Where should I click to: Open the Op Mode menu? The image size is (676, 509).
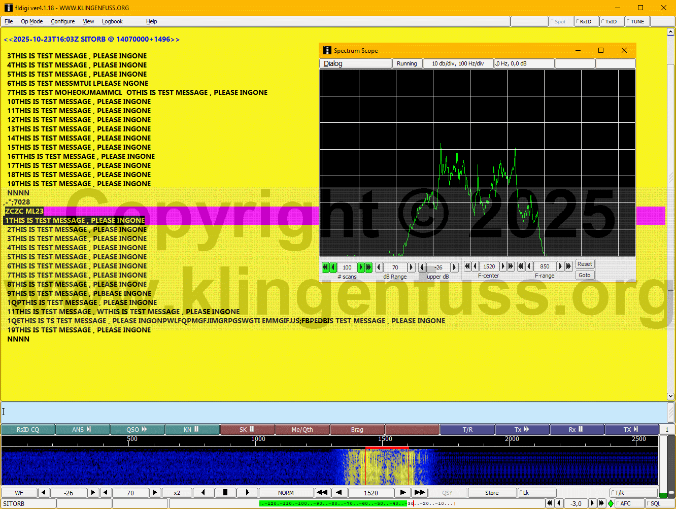tap(31, 21)
